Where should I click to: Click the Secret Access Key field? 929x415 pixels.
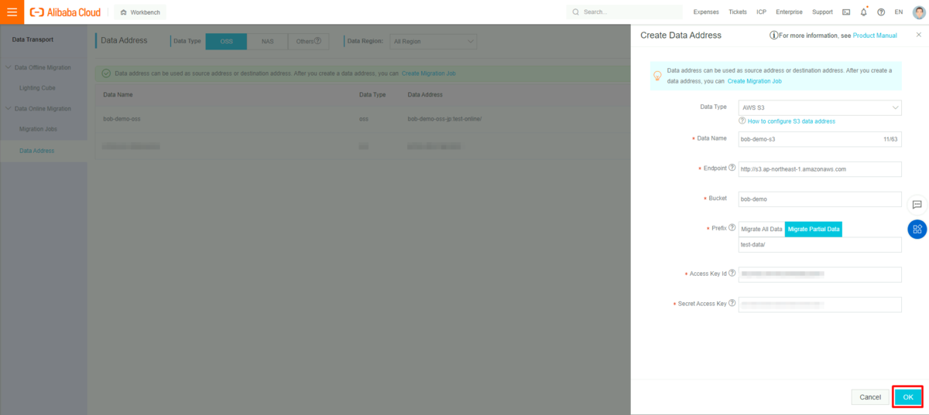(820, 304)
